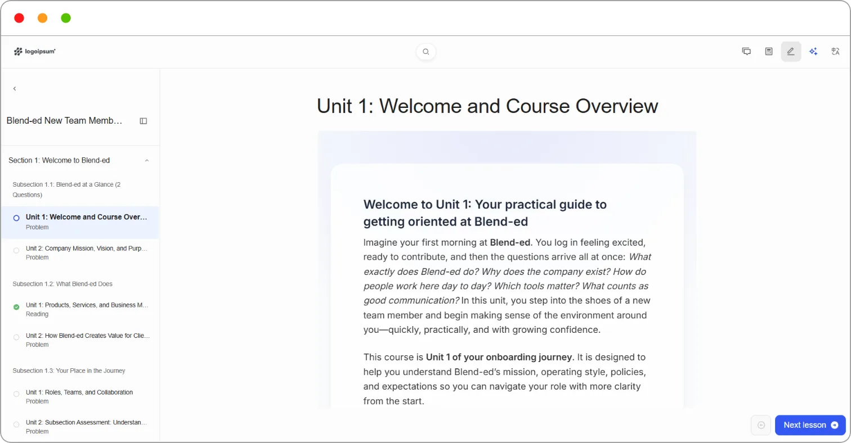Open the calculator tool in the header
Image resolution: width=851 pixels, height=443 pixels.
pos(769,52)
